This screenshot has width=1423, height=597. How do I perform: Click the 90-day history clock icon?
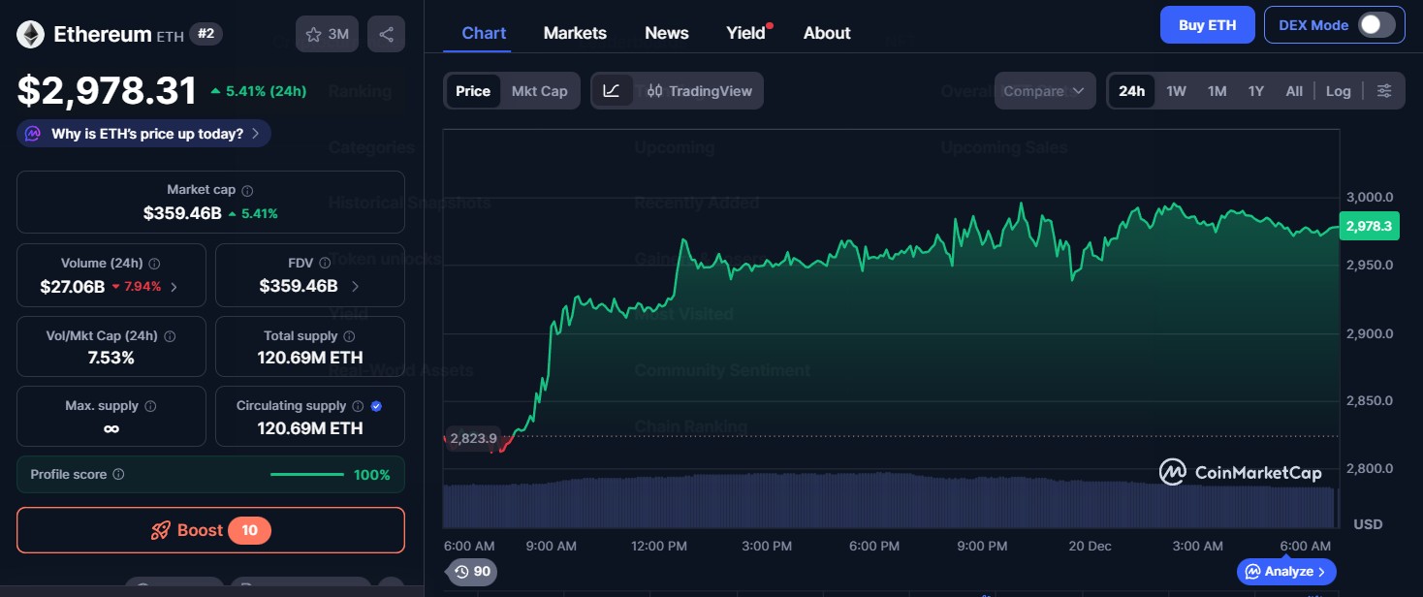[x=471, y=572]
